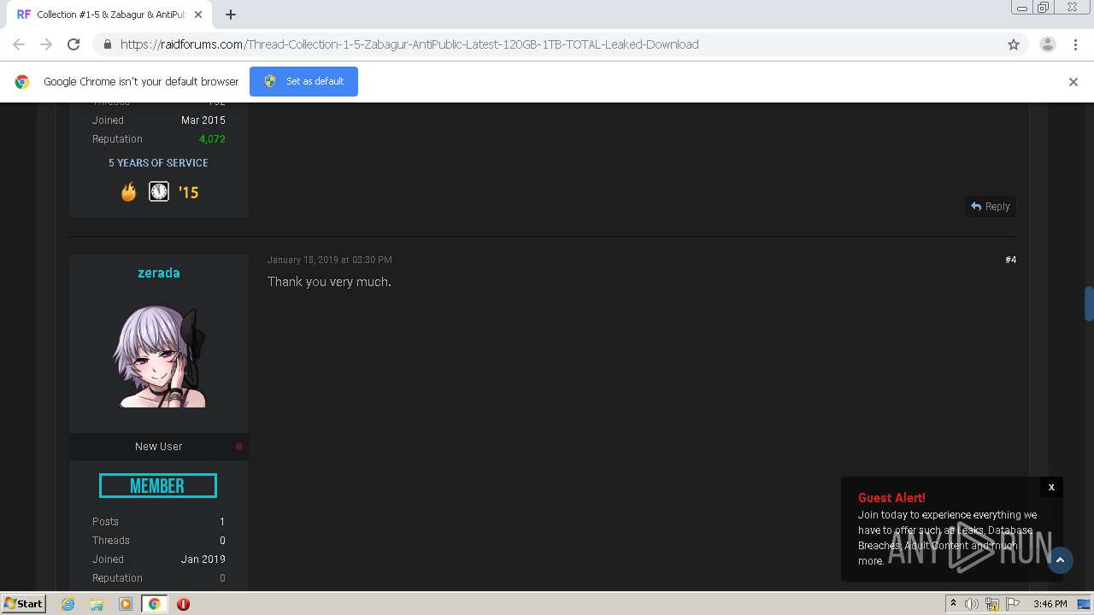Screen dimensions: 1094x615
Task: Dismiss the default browser notification bar
Action: pos(1073,82)
